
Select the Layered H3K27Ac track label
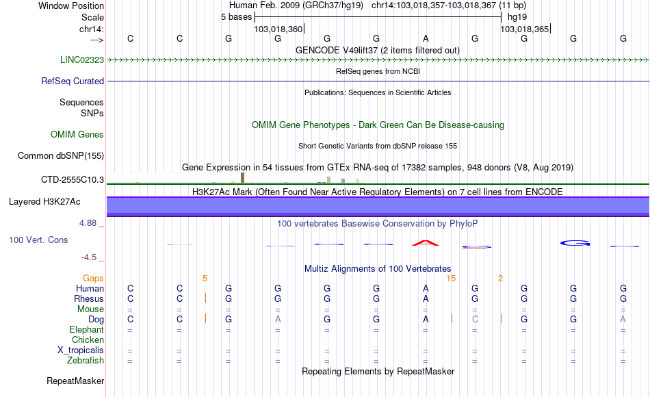point(44,202)
